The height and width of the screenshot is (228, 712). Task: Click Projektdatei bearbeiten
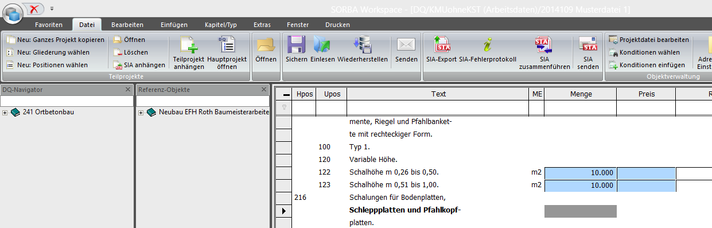coord(649,40)
